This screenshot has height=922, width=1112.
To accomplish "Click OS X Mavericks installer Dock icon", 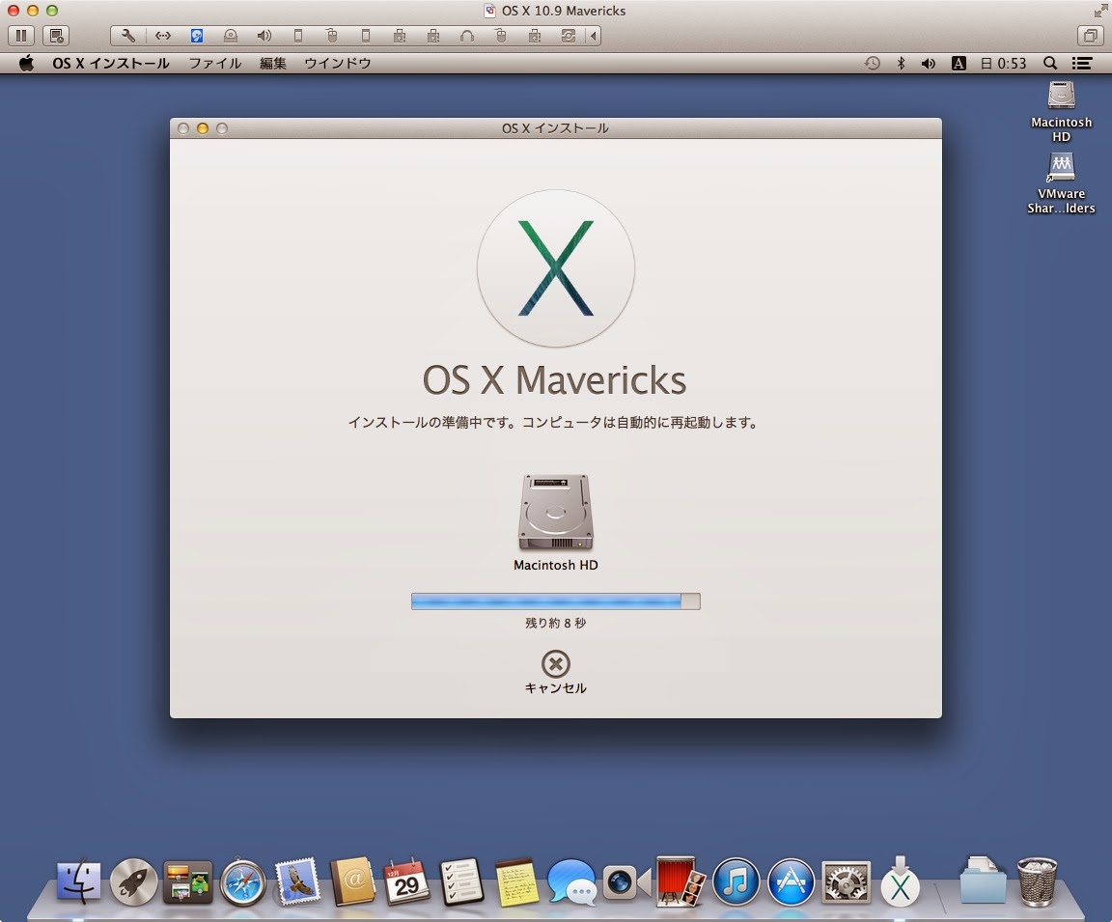I will point(900,880).
